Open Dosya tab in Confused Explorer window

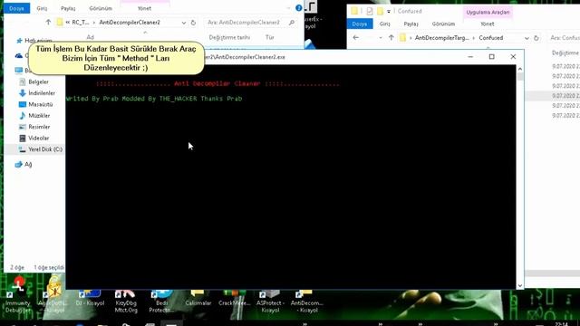click(360, 24)
